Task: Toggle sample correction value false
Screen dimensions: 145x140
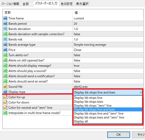Action: [x=108, y=34]
